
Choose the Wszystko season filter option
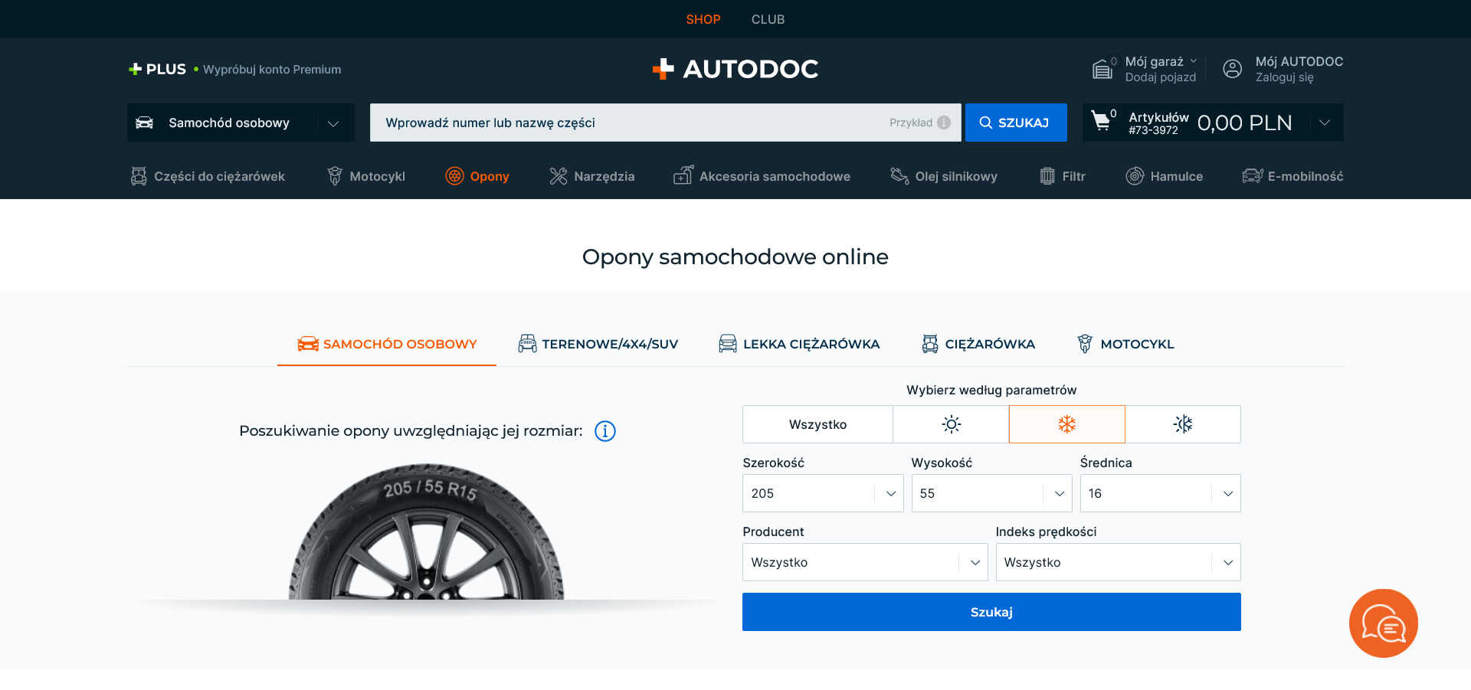pyautogui.click(x=817, y=424)
